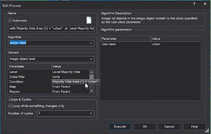Click the process name text field

pos(51,29)
